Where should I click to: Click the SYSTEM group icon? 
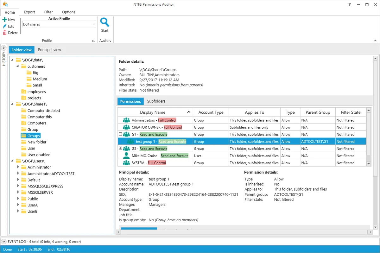coord(126,163)
